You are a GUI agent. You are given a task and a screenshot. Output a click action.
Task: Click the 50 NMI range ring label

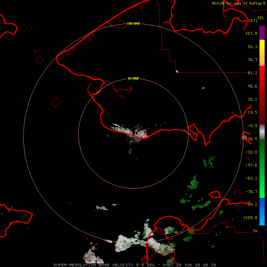point(133,78)
